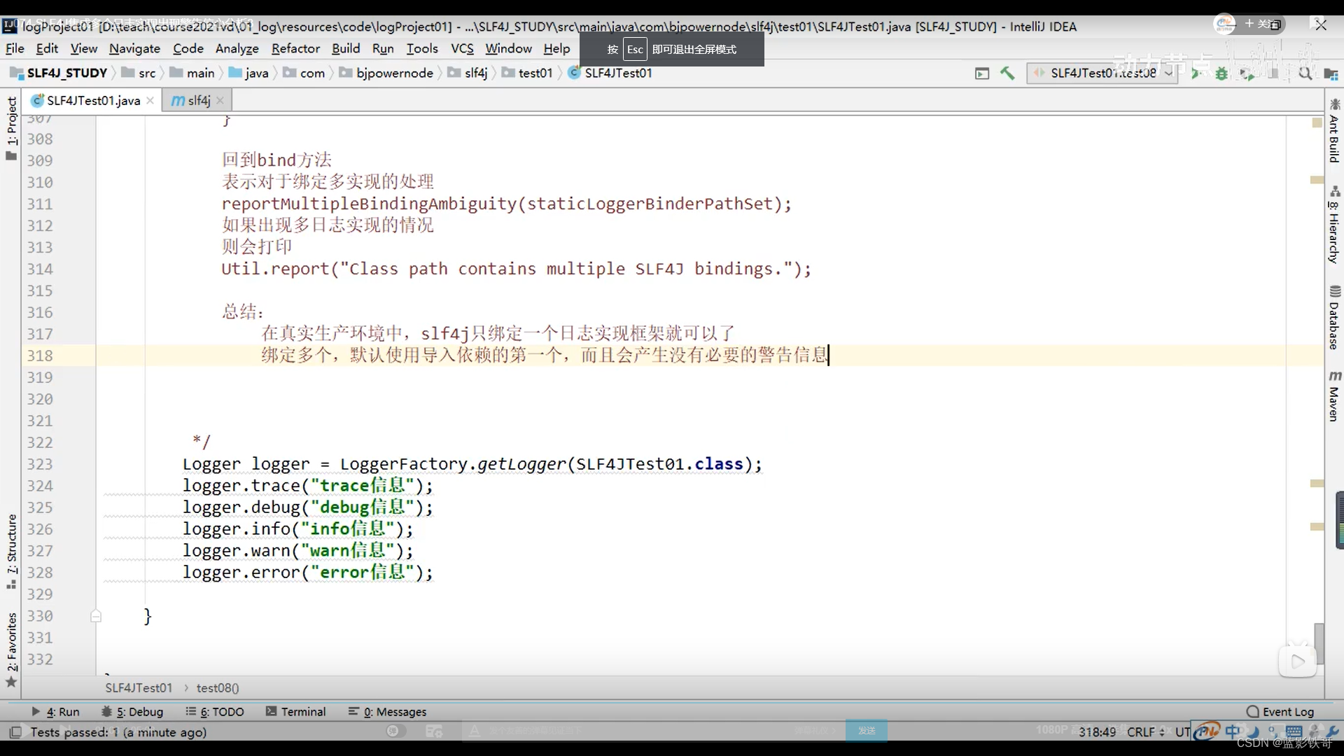This screenshot has width=1344, height=756.
Task: Switch to the slf4j Maven tab
Action: tap(197, 101)
